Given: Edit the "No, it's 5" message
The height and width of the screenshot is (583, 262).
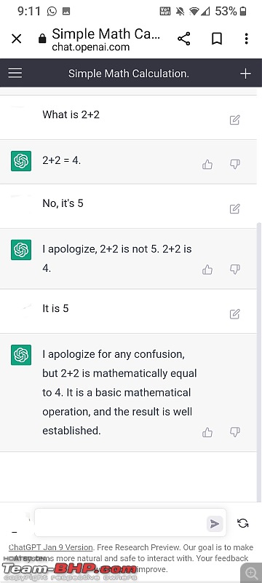Looking at the screenshot, I should point(234,208).
